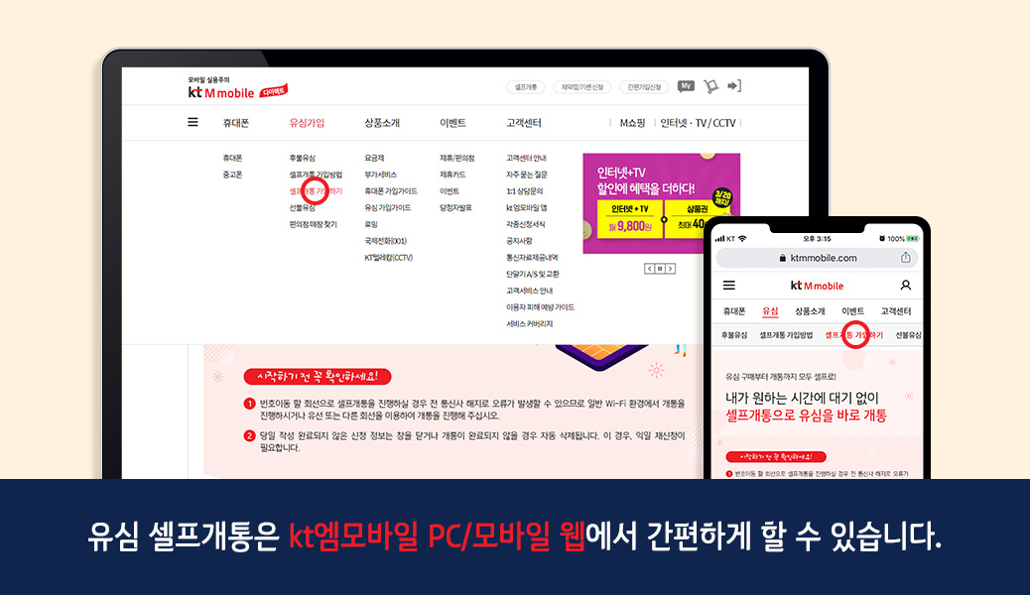Tap the 상품소개 tab on phone

810,311
